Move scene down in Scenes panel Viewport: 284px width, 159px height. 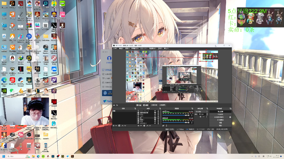pyautogui.click(x=125, y=125)
